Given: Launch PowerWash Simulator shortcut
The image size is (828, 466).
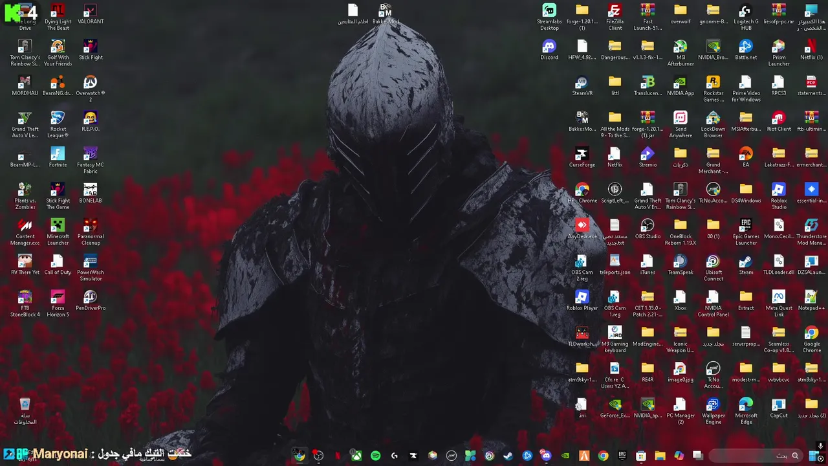Looking at the screenshot, I should (x=91, y=268).
